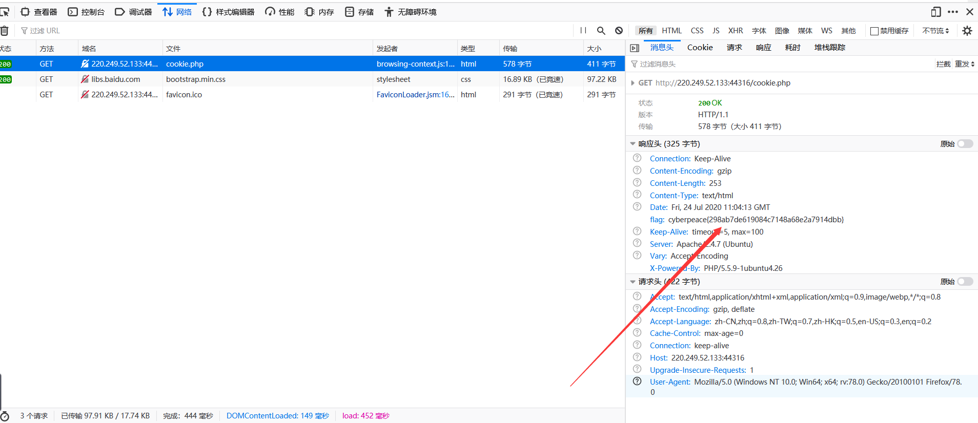The height and width of the screenshot is (423, 978).
Task: Filter requests by JS
Action: (716, 31)
